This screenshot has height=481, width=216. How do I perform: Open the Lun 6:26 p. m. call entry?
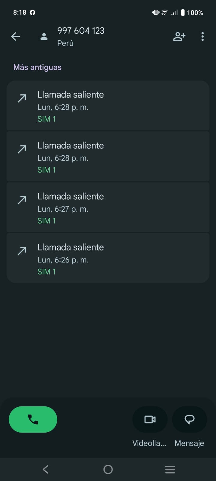[108, 258]
